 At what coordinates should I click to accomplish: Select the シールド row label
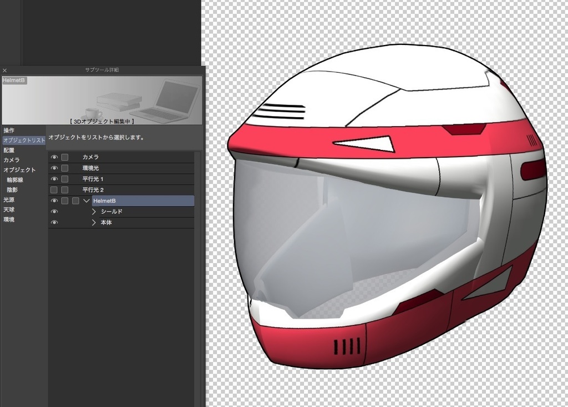coord(111,212)
